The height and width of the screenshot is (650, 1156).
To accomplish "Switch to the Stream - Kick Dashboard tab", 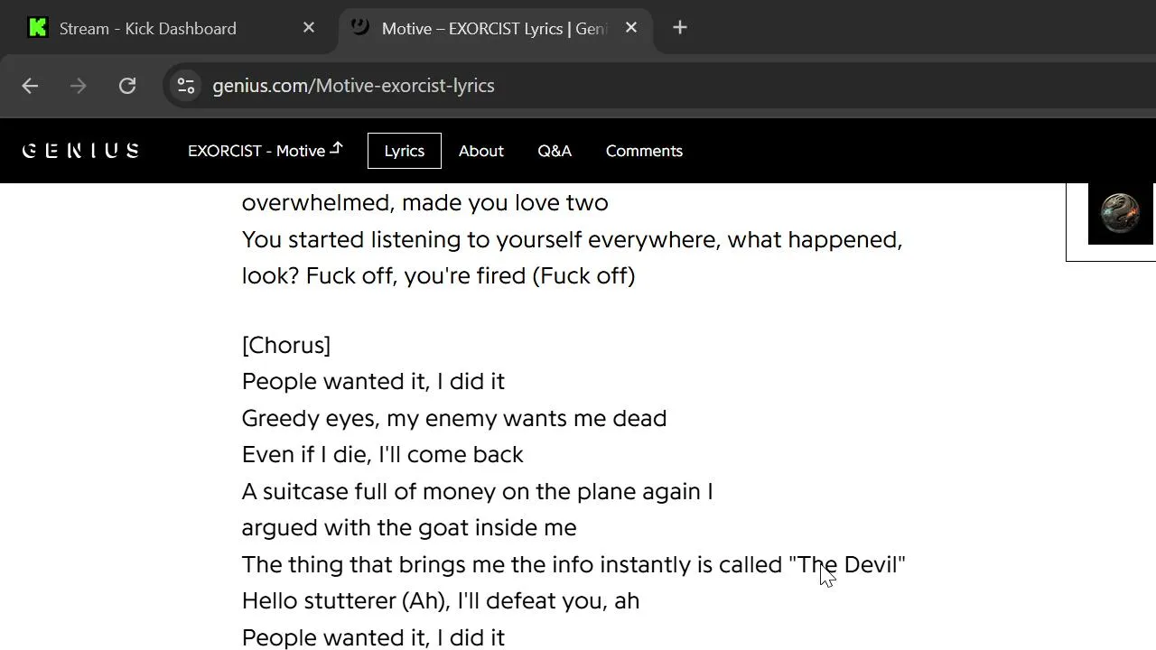I will pos(148,29).
